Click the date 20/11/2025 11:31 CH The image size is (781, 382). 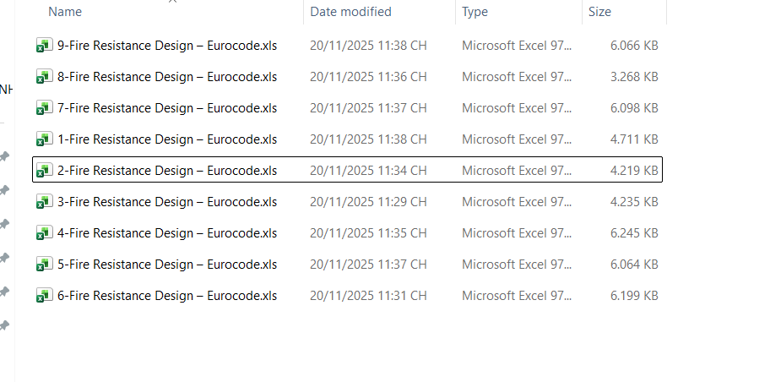368,296
